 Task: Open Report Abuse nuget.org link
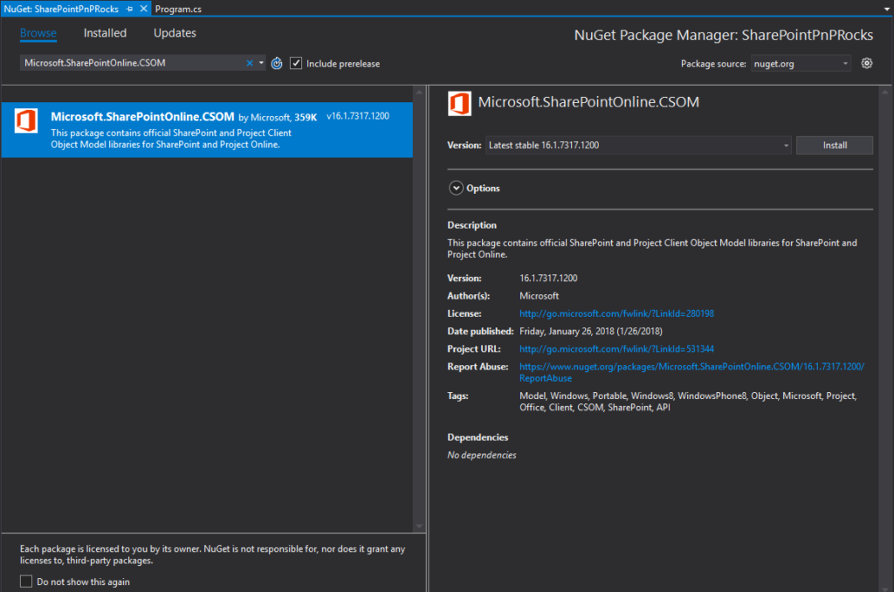coord(691,372)
